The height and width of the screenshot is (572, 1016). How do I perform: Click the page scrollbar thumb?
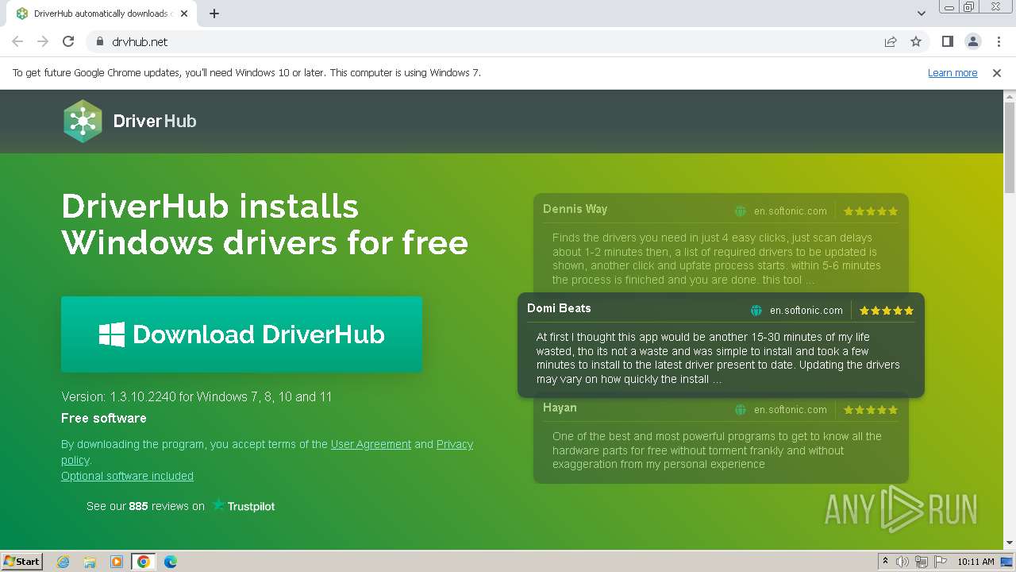point(1010,147)
